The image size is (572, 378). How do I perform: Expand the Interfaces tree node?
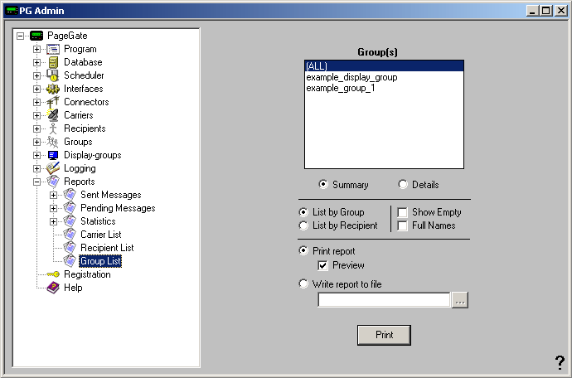pos(36,89)
